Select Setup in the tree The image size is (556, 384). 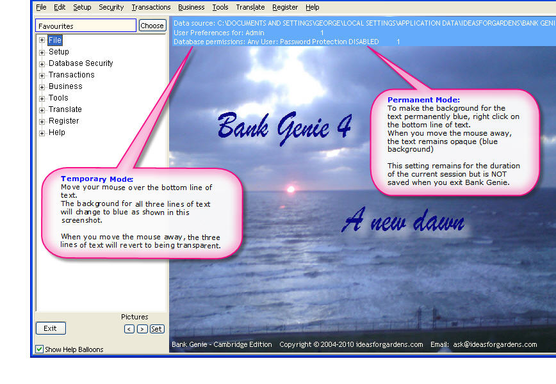coord(59,52)
